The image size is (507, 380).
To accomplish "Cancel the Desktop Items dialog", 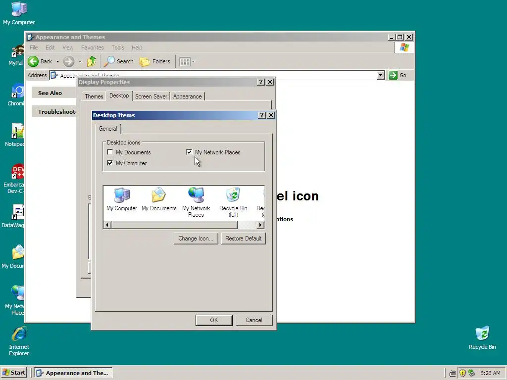I will (x=254, y=320).
